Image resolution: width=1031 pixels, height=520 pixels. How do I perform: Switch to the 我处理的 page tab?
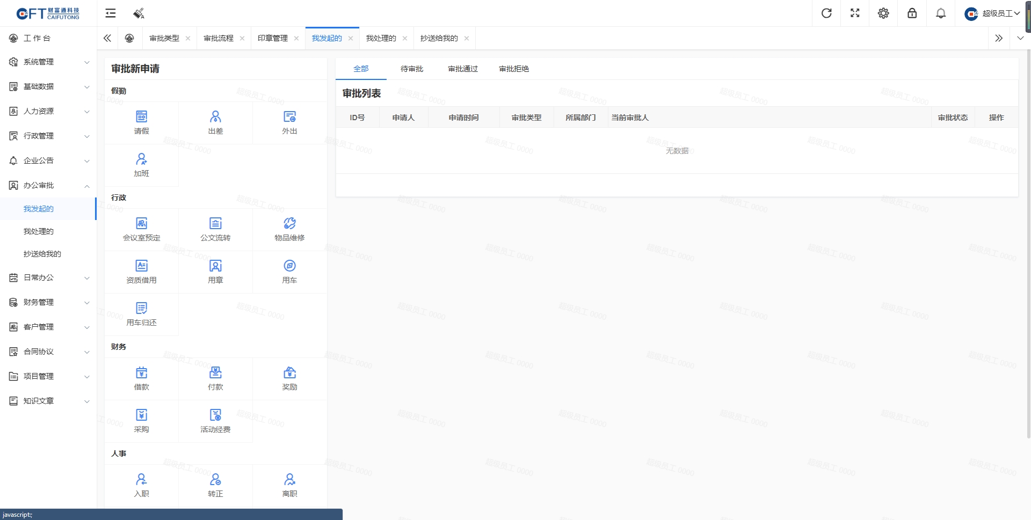(x=381, y=38)
